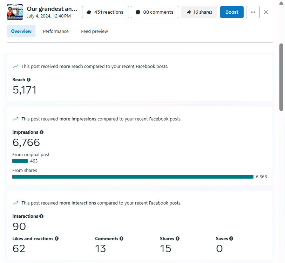Click the Boost button
Screen dimensions: 285x263
(x=231, y=12)
